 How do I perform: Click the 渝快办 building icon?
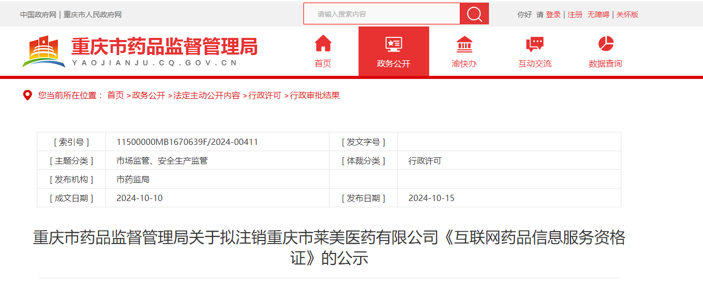[x=464, y=44]
